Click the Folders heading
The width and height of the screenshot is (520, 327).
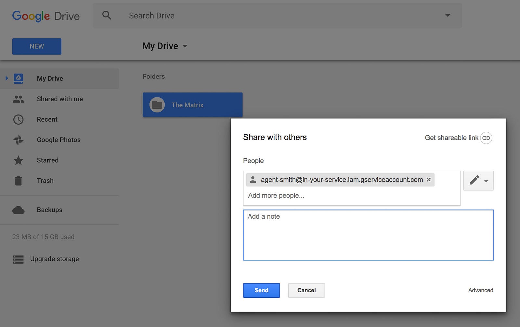click(x=154, y=77)
